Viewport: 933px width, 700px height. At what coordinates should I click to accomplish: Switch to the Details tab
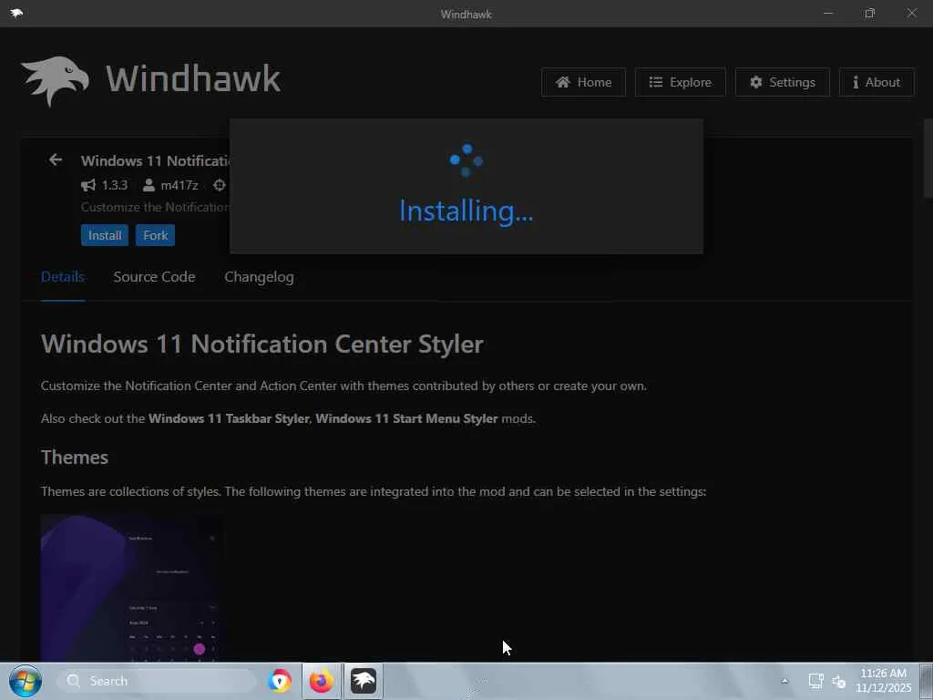63,277
